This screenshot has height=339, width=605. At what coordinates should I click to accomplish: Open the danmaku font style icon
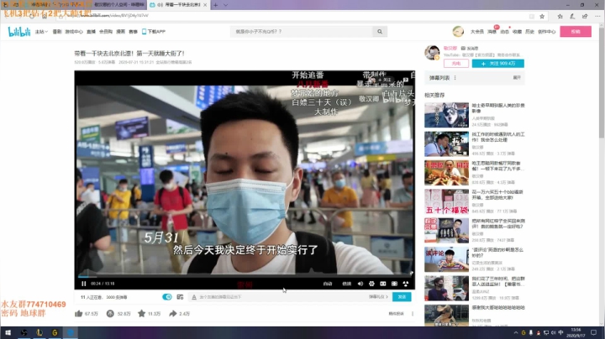point(194,297)
